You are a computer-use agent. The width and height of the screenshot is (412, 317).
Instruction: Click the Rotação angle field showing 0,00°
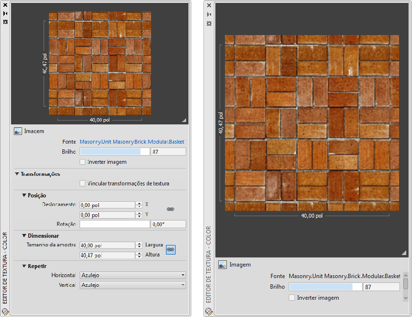point(168,224)
